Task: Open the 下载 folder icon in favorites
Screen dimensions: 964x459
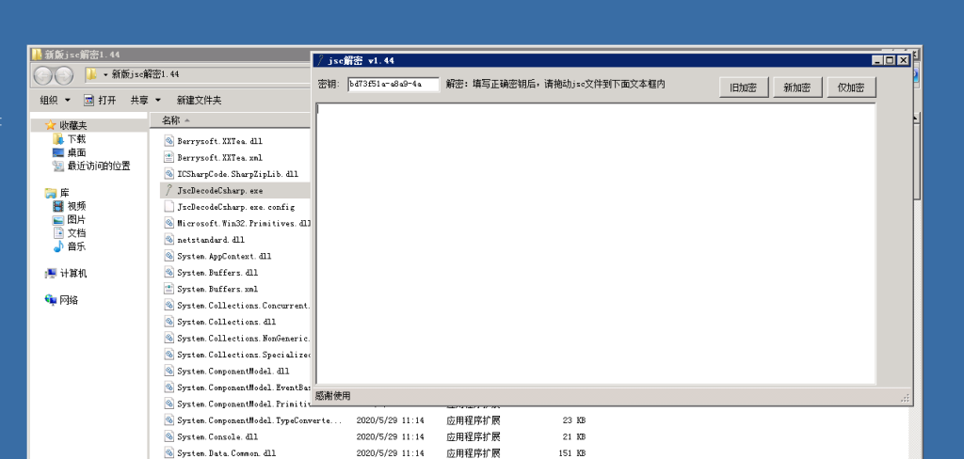Action: tap(58, 139)
